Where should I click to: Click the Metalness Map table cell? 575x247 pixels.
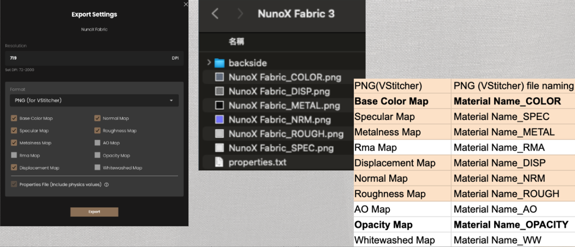pyautogui.click(x=402, y=132)
